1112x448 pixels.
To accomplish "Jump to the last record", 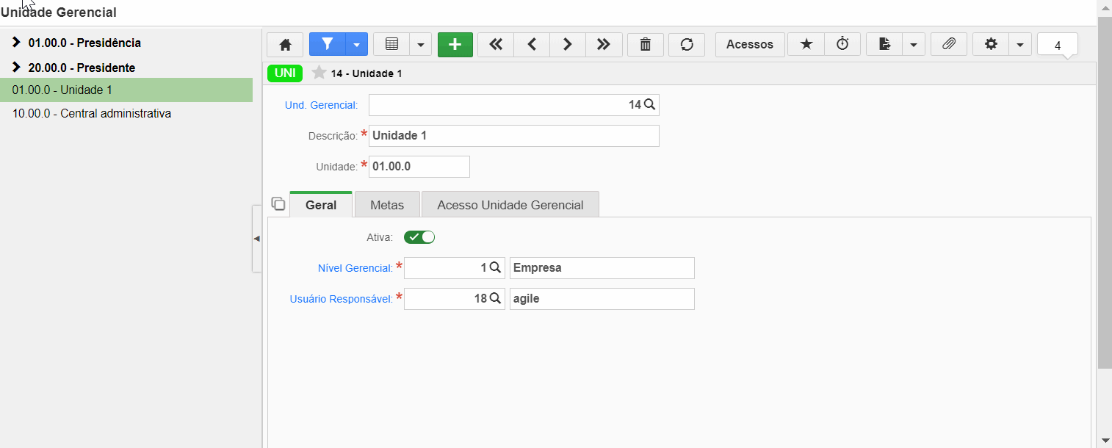I will click(604, 45).
